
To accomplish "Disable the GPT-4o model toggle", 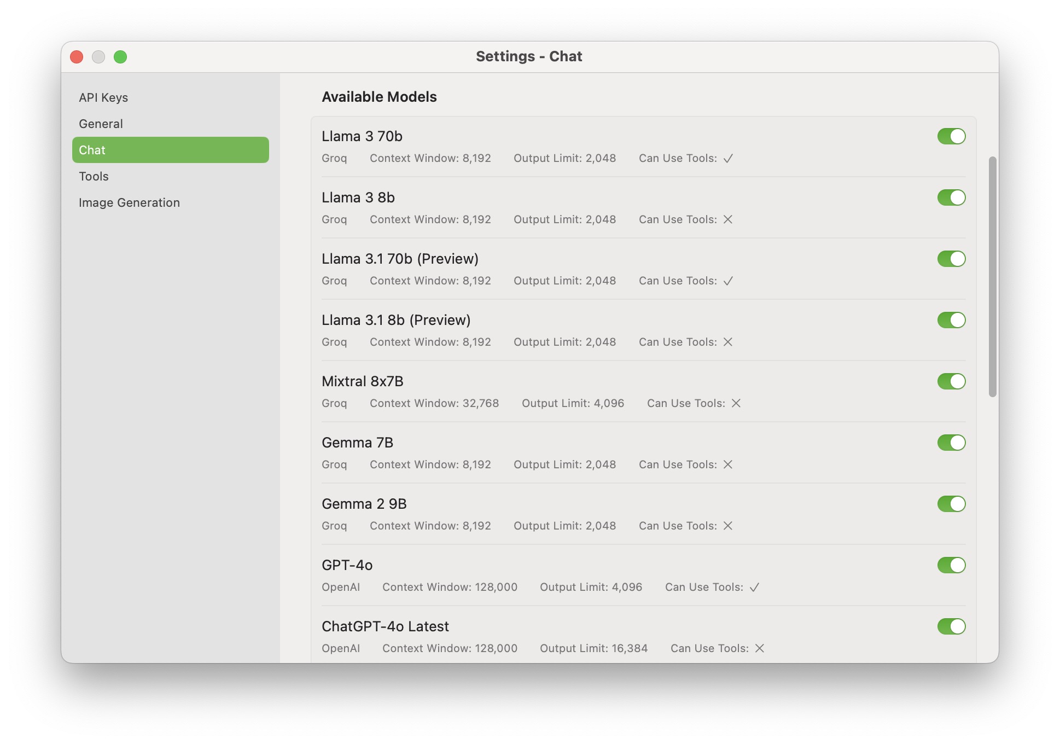I will pos(951,565).
